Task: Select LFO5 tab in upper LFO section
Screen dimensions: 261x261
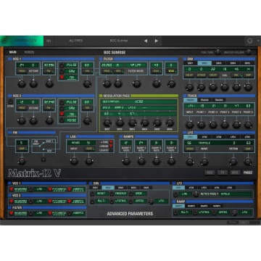Action: [247, 137]
